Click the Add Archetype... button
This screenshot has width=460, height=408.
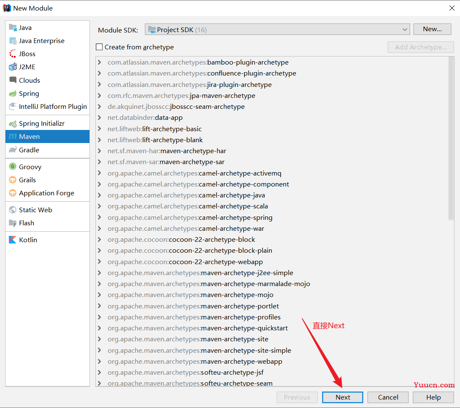click(x=421, y=47)
